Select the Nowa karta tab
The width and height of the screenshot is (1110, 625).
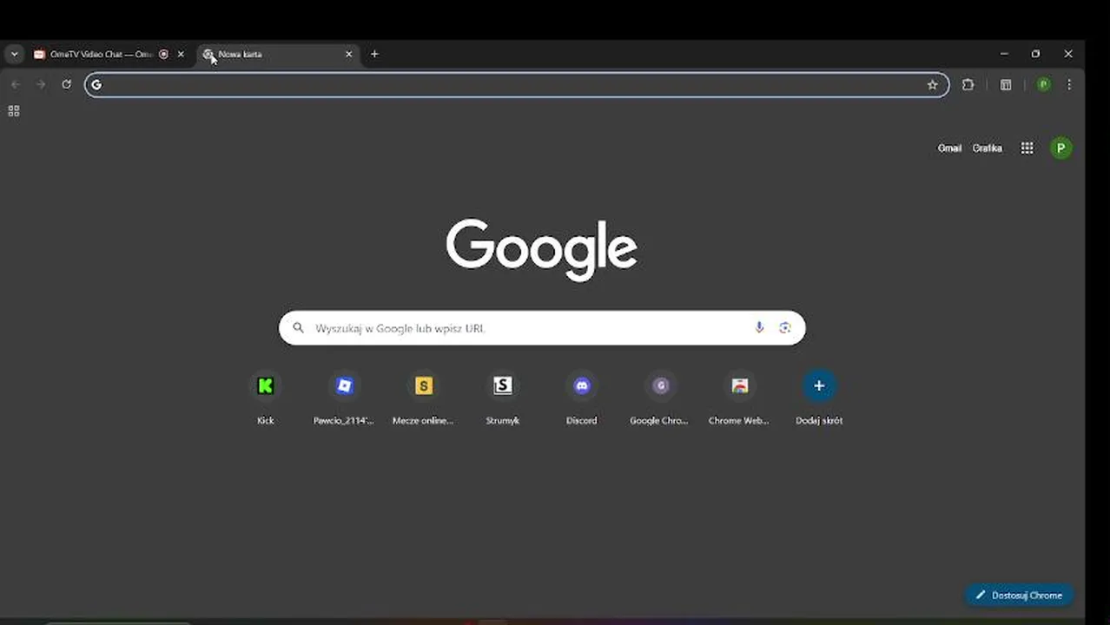point(278,54)
